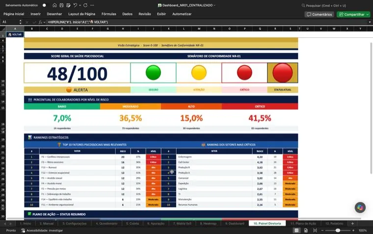Click the 100% zoom level
The image size is (373, 234).
(363, 231)
